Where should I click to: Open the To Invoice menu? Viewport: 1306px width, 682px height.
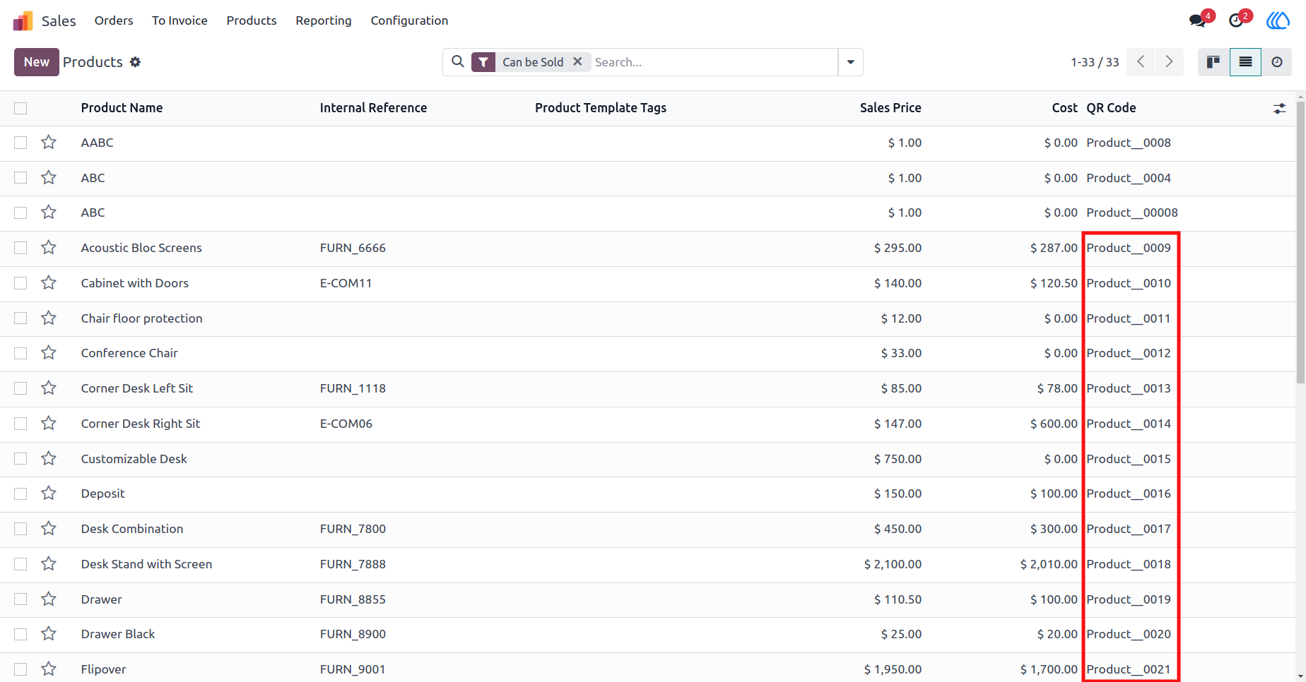coord(180,20)
